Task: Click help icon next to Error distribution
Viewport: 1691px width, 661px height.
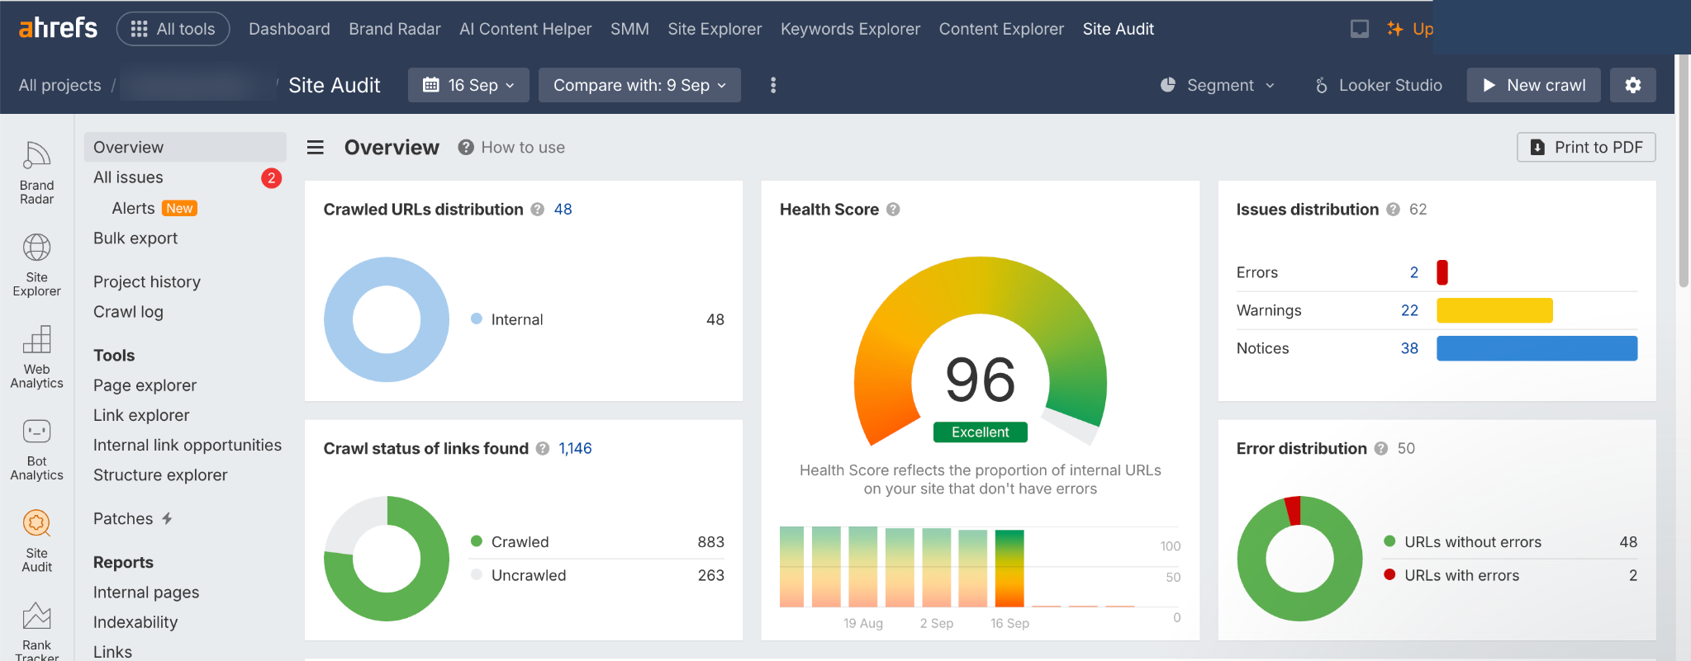Action: point(1381,449)
